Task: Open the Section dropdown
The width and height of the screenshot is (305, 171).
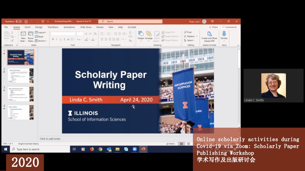Action: tap(41, 41)
